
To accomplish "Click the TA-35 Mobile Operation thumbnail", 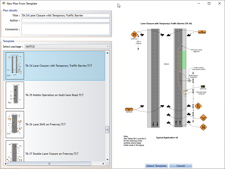I will [x=15, y=95].
